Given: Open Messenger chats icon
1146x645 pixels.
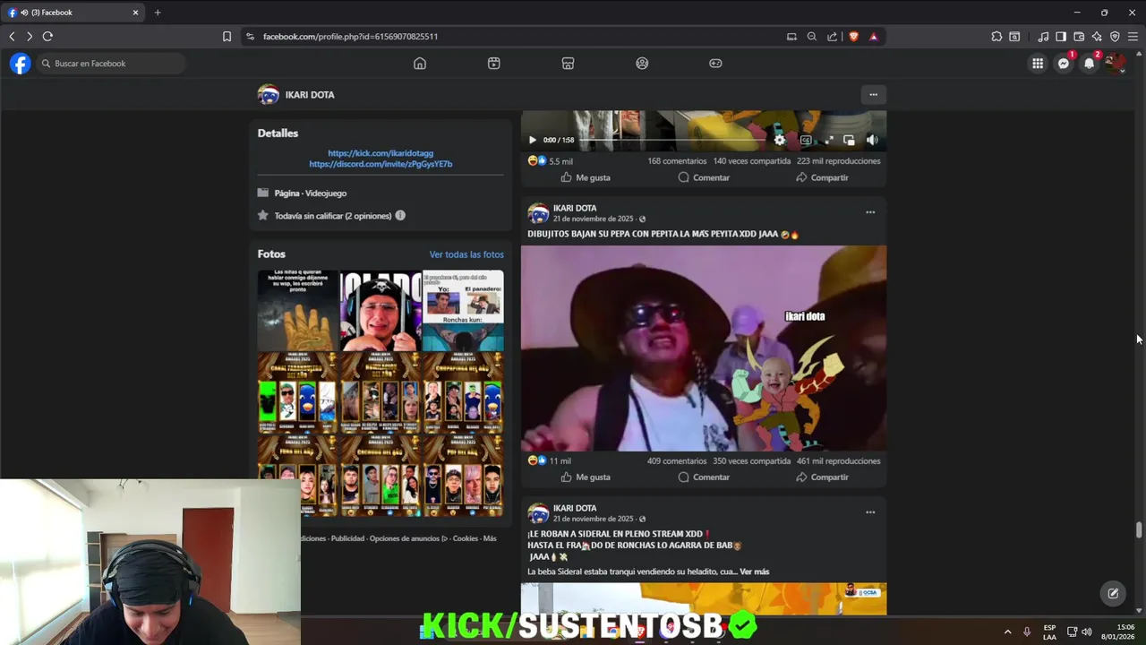Looking at the screenshot, I should coord(1064,64).
